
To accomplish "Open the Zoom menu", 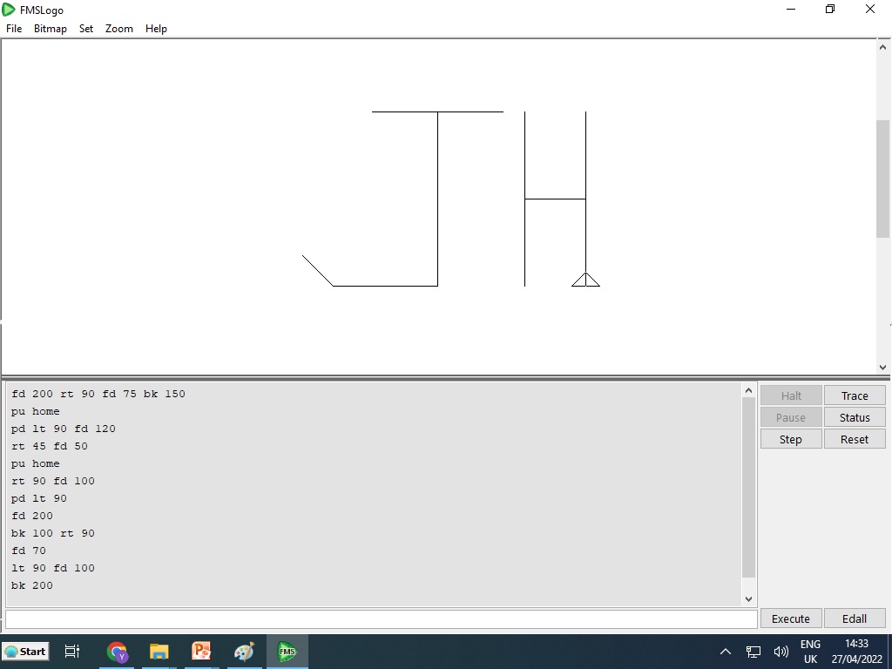I will point(118,29).
